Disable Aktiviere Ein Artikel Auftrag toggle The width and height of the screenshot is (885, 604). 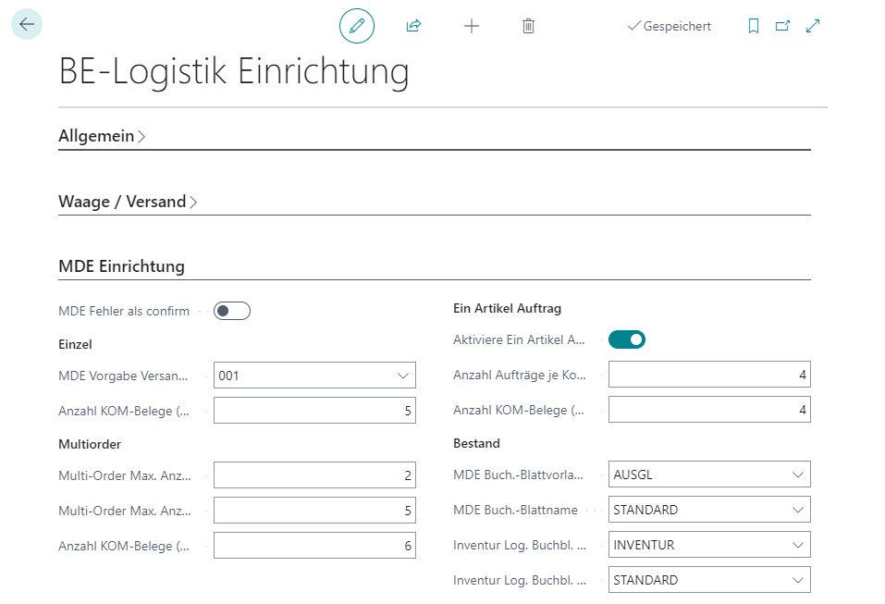(627, 339)
